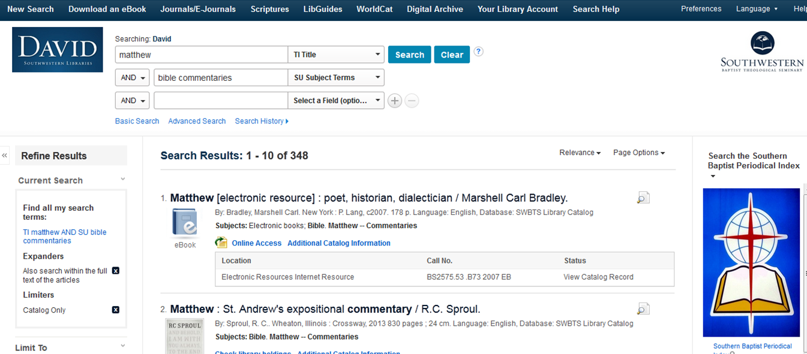The width and height of the screenshot is (807, 354).
Task: Open LibGuides menu item
Action: click(323, 9)
